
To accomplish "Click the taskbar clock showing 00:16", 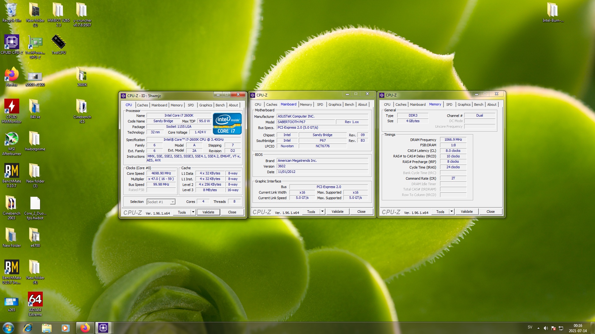I will pos(578,328).
